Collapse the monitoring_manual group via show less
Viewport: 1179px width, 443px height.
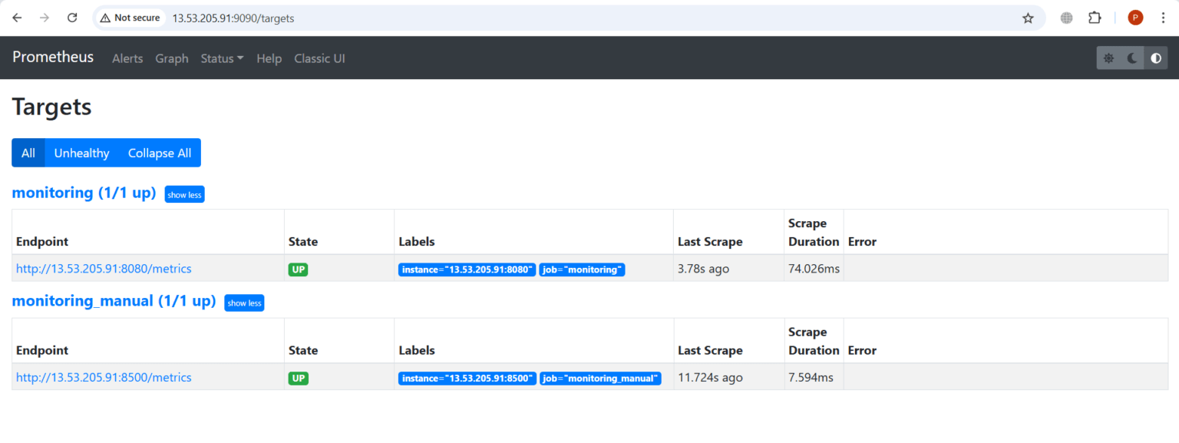(244, 302)
